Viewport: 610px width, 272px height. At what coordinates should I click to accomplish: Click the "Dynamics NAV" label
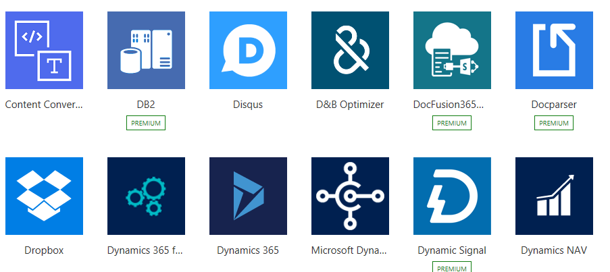[x=554, y=250]
